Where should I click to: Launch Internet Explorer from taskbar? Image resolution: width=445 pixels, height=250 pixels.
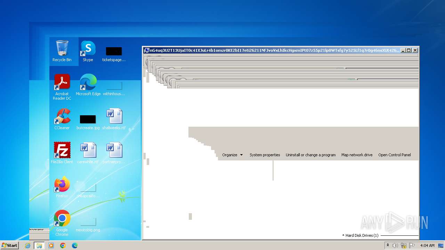pos(27,245)
